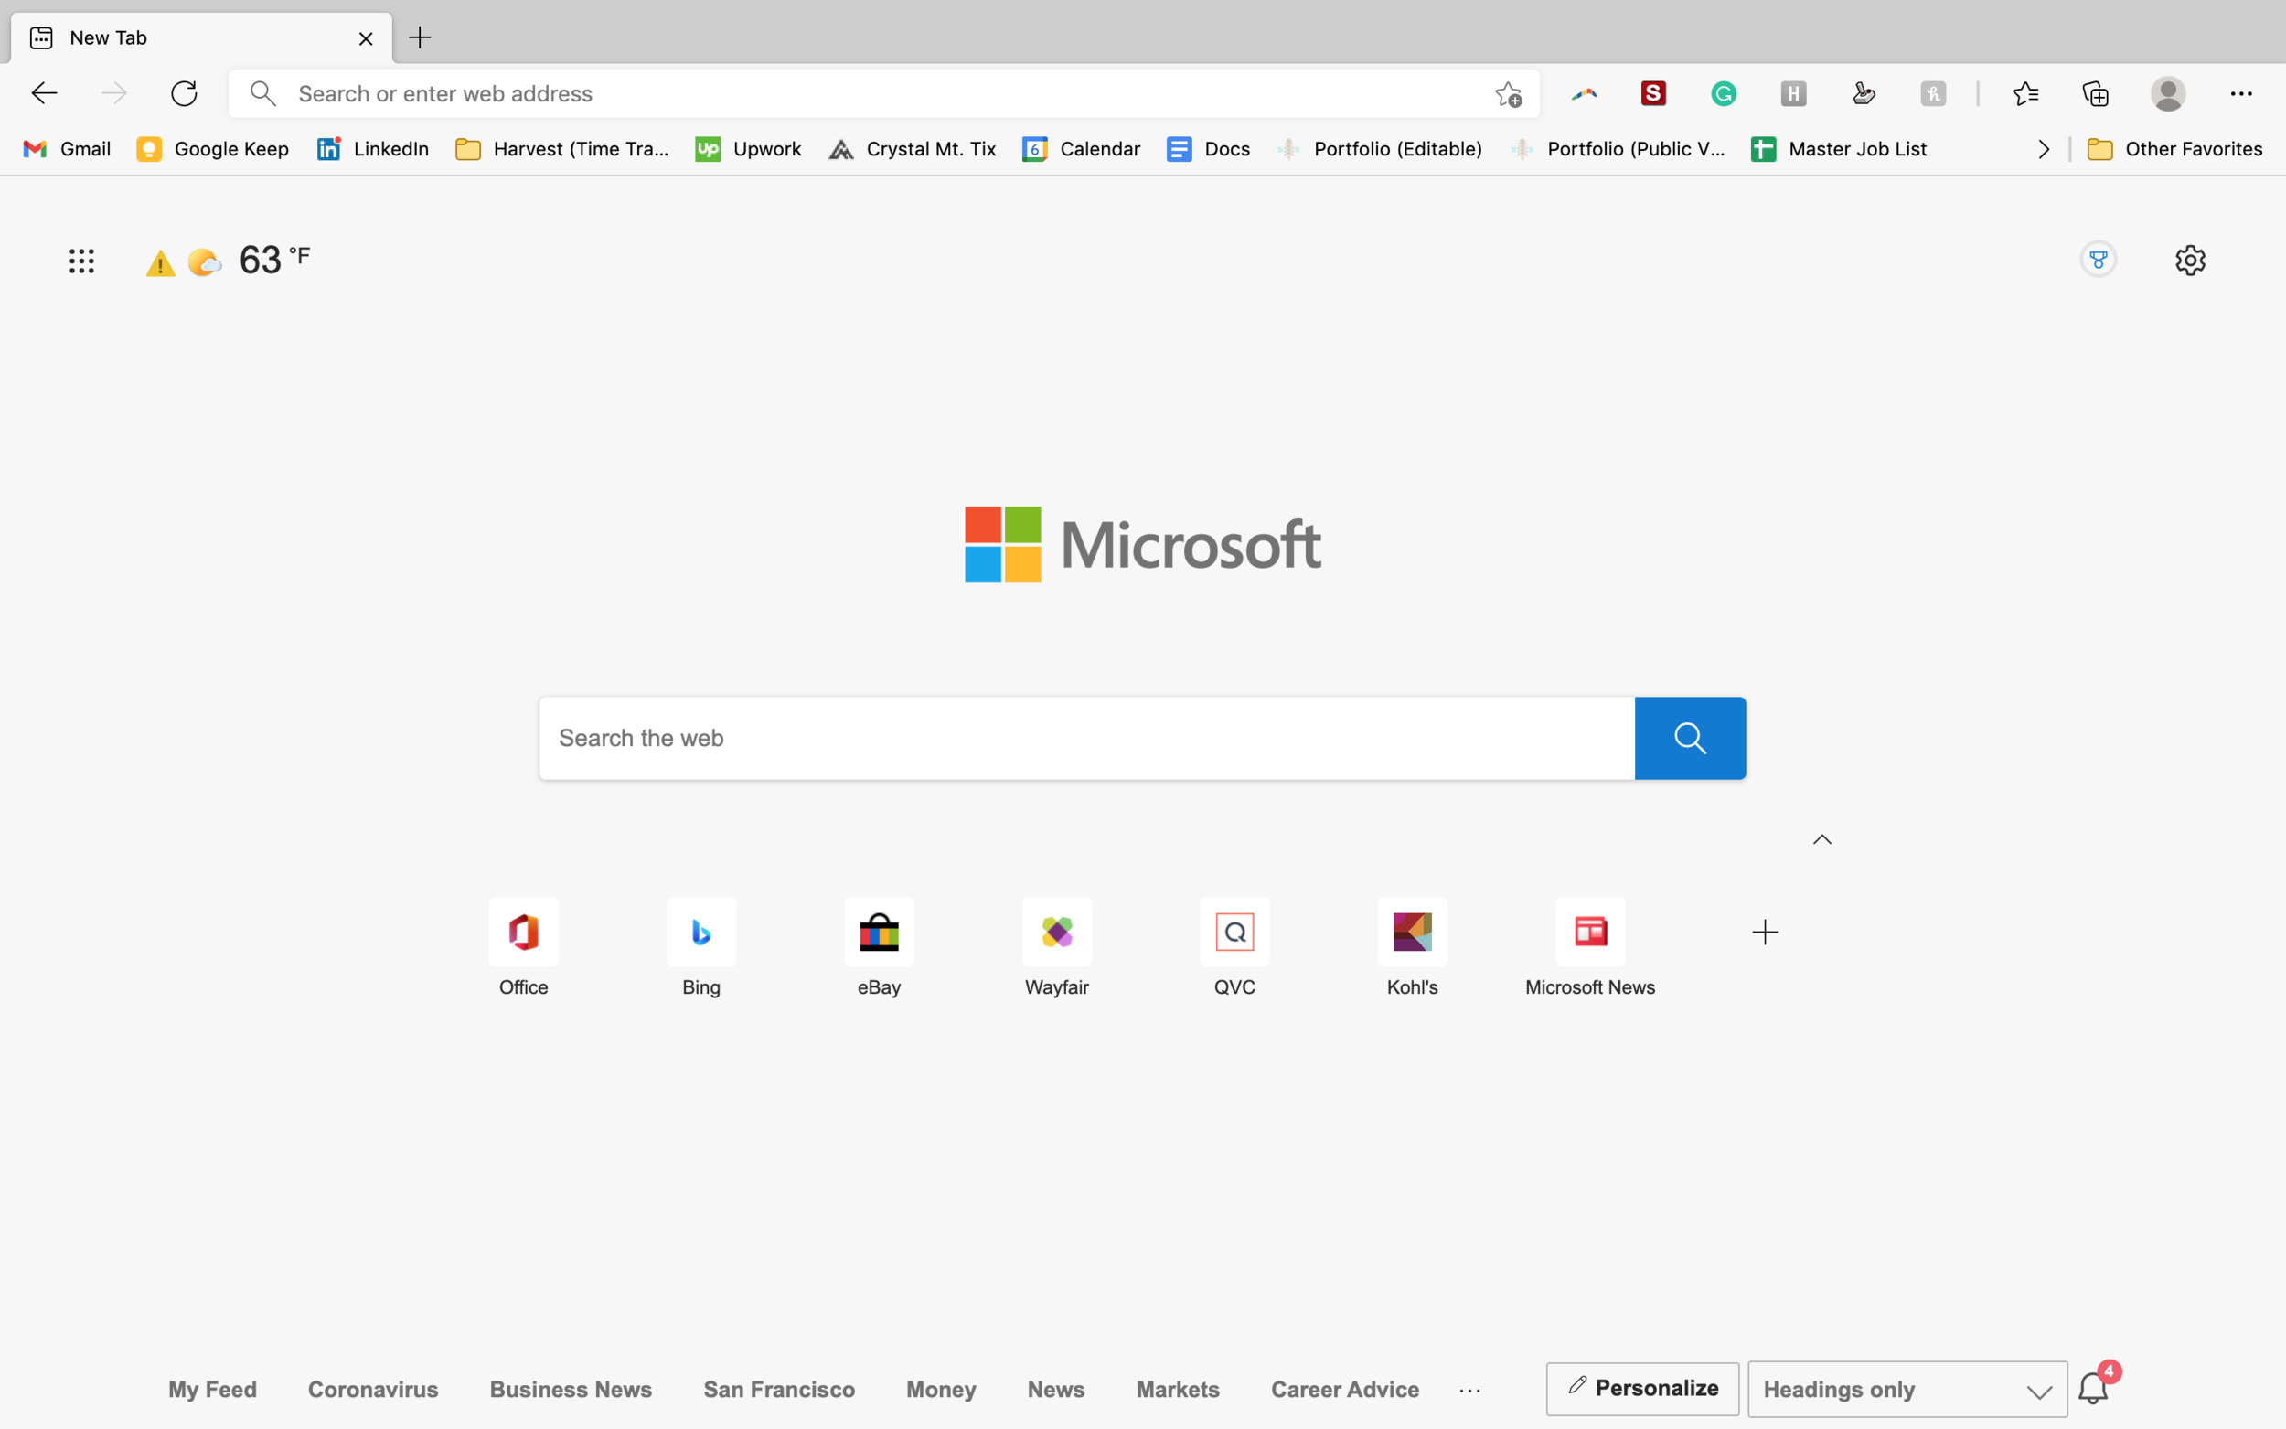Close the New Tab tab
This screenshot has width=2286, height=1429.
coord(366,38)
